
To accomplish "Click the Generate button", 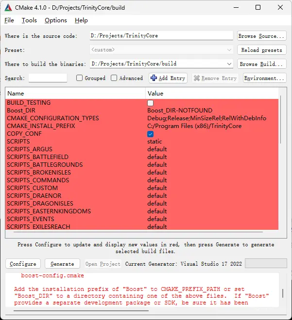I will click(62, 264).
